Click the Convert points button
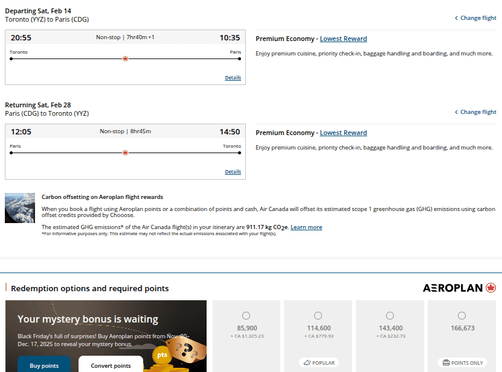This screenshot has width=502, height=372. 111,364
